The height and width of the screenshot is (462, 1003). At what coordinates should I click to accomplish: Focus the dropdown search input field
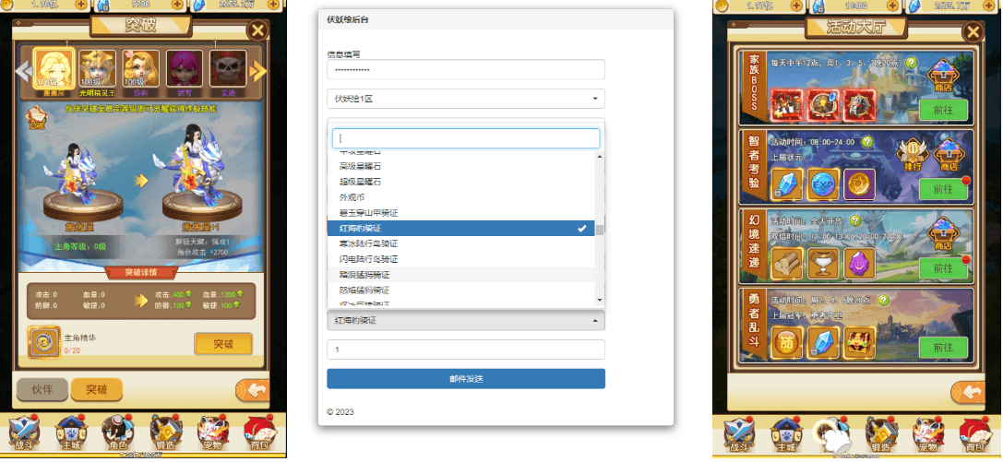pos(465,138)
